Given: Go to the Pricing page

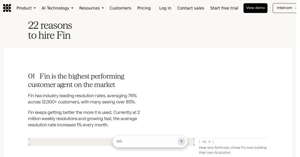Looking at the screenshot, I should click(x=144, y=8).
